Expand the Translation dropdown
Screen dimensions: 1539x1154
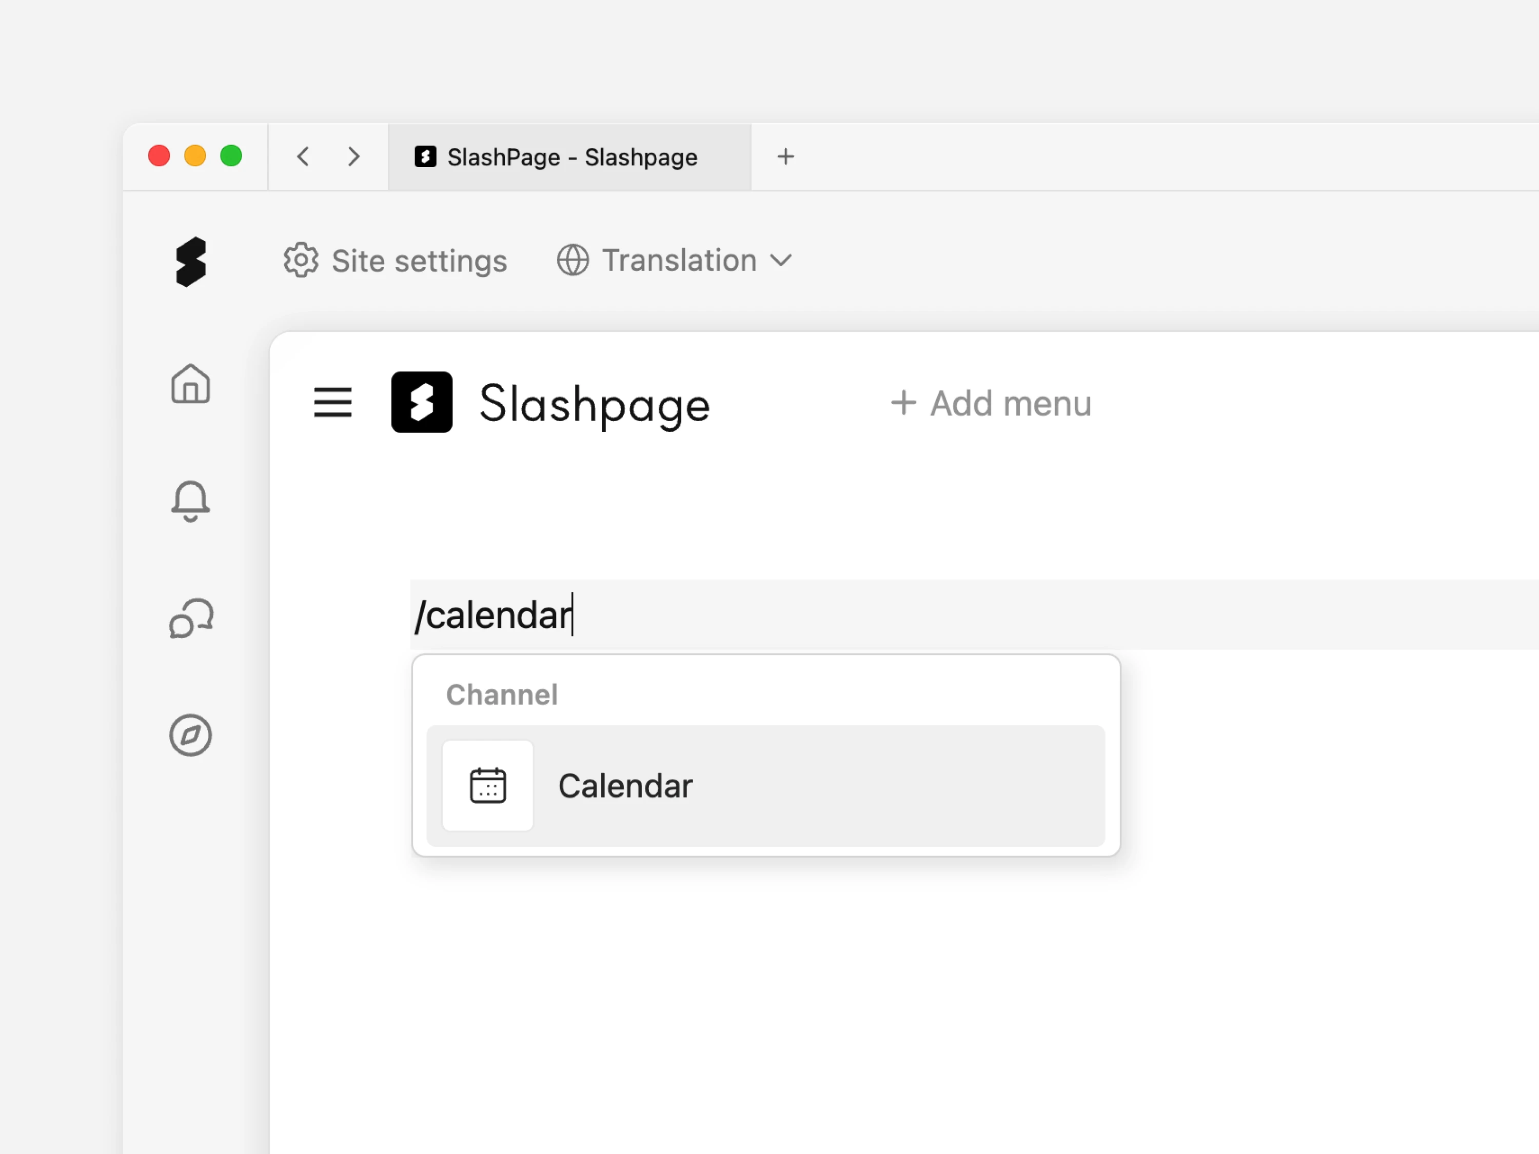pyautogui.click(x=674, y=260)
